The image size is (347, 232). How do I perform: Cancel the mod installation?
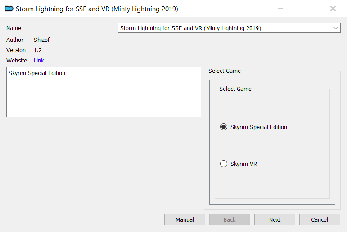320,219
